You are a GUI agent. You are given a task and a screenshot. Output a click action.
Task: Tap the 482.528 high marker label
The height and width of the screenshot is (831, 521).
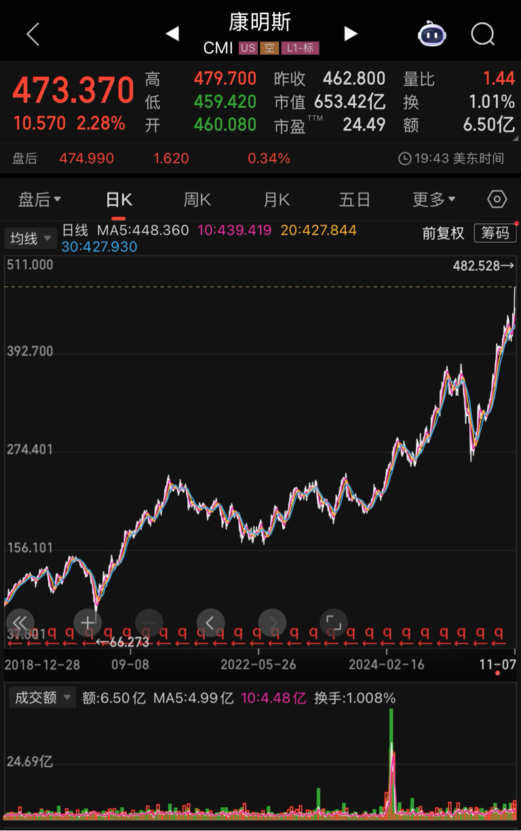coord(484,266)
